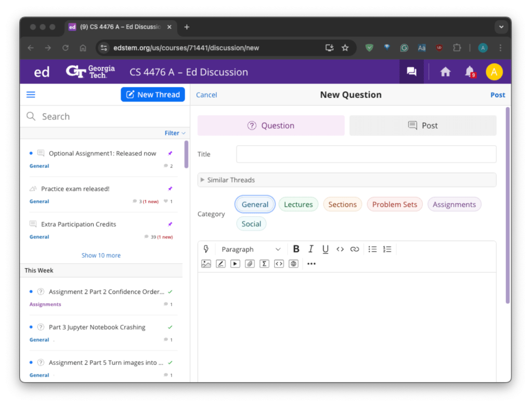The width and height of the screenshot is (532, 406).
Task: Expand the Similar Threads section
Action: [x=347, y=180]
